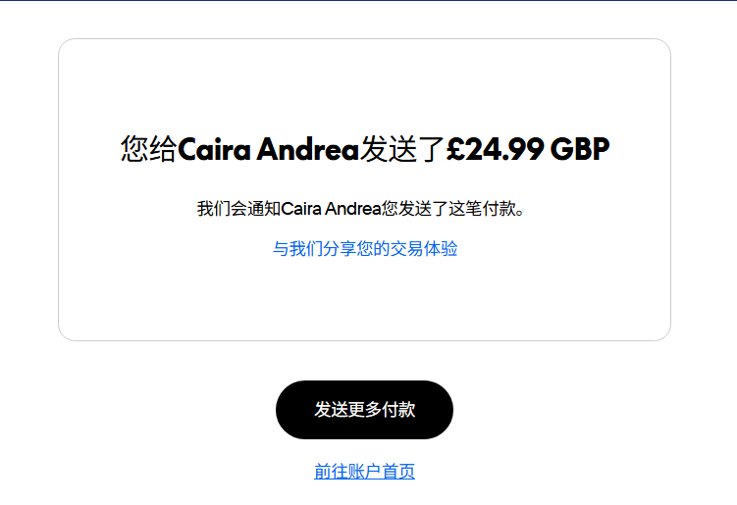The image size is (737, 505).
Task: Select the bold Caira Andrea name in heading
Action: (x=268, y=149)
